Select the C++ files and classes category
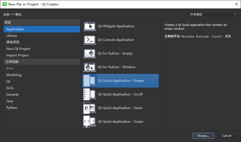 42,68
